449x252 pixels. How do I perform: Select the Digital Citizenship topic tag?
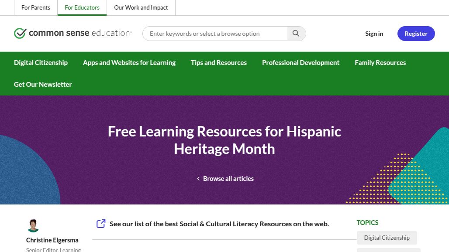tap(387, 238)
